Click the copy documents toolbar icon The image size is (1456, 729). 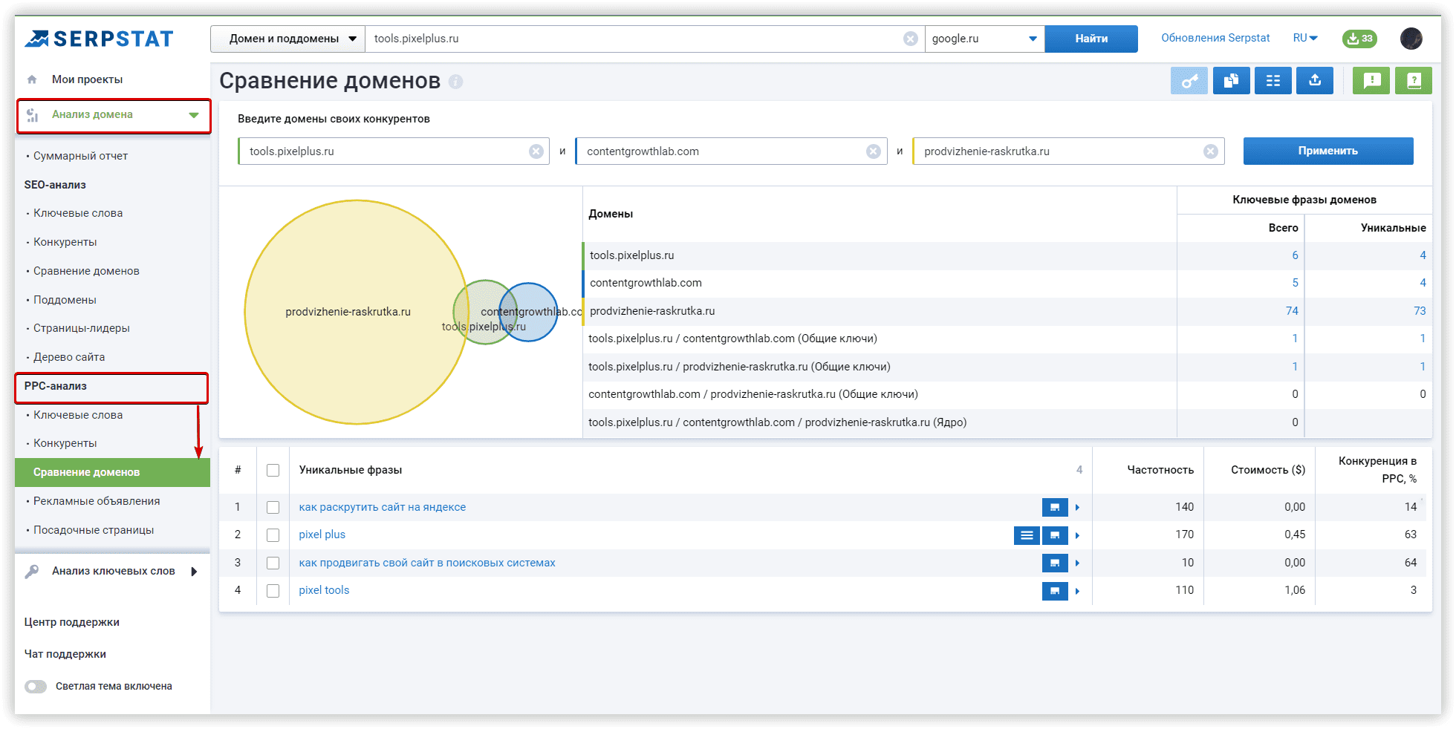coord(1231,80)
